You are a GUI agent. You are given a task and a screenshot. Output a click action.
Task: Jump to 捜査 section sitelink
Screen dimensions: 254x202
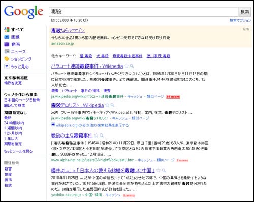coord(107,91)
